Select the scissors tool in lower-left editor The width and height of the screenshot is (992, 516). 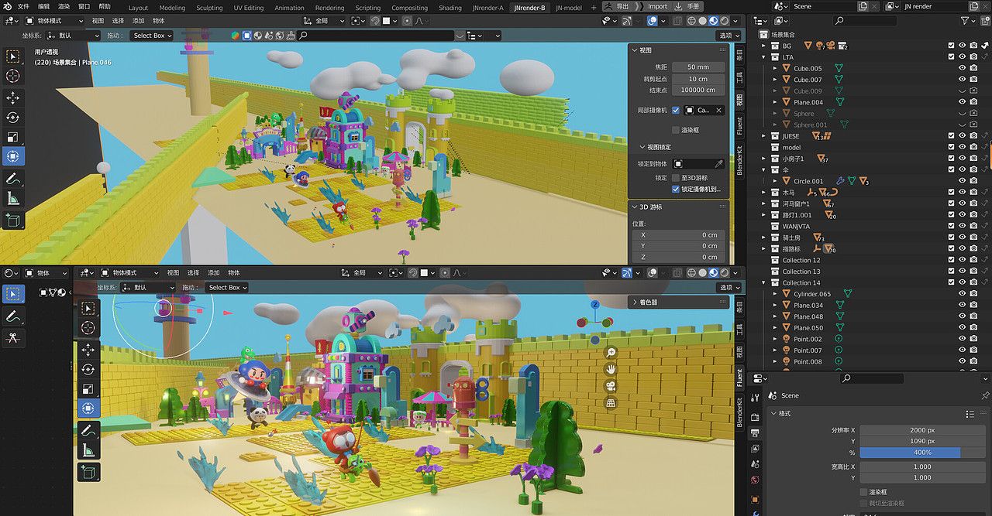pyautogui.click(x=13, y=338)
